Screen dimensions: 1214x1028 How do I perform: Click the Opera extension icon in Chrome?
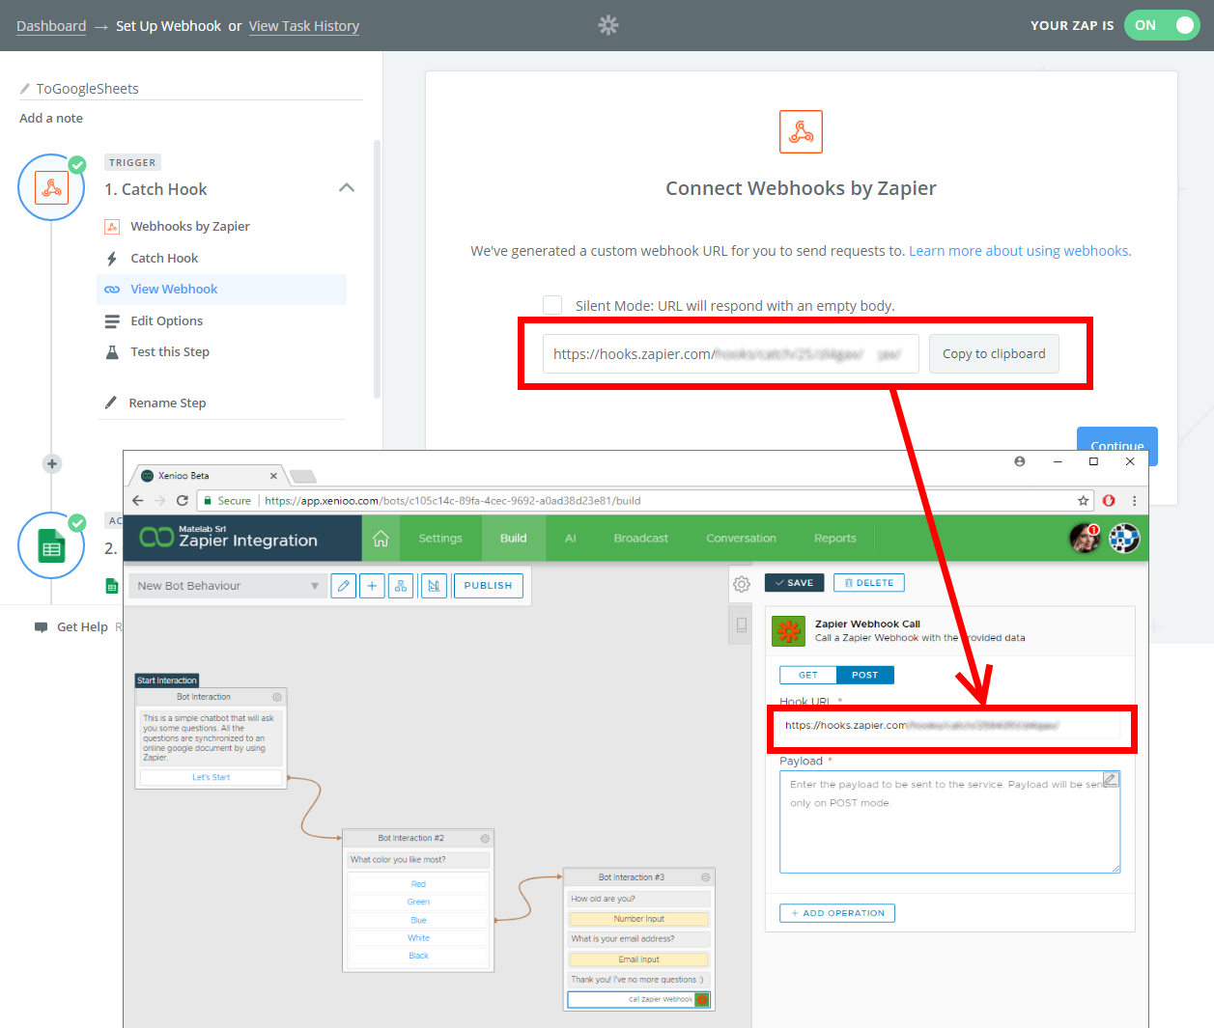(x=1109, y=501)
